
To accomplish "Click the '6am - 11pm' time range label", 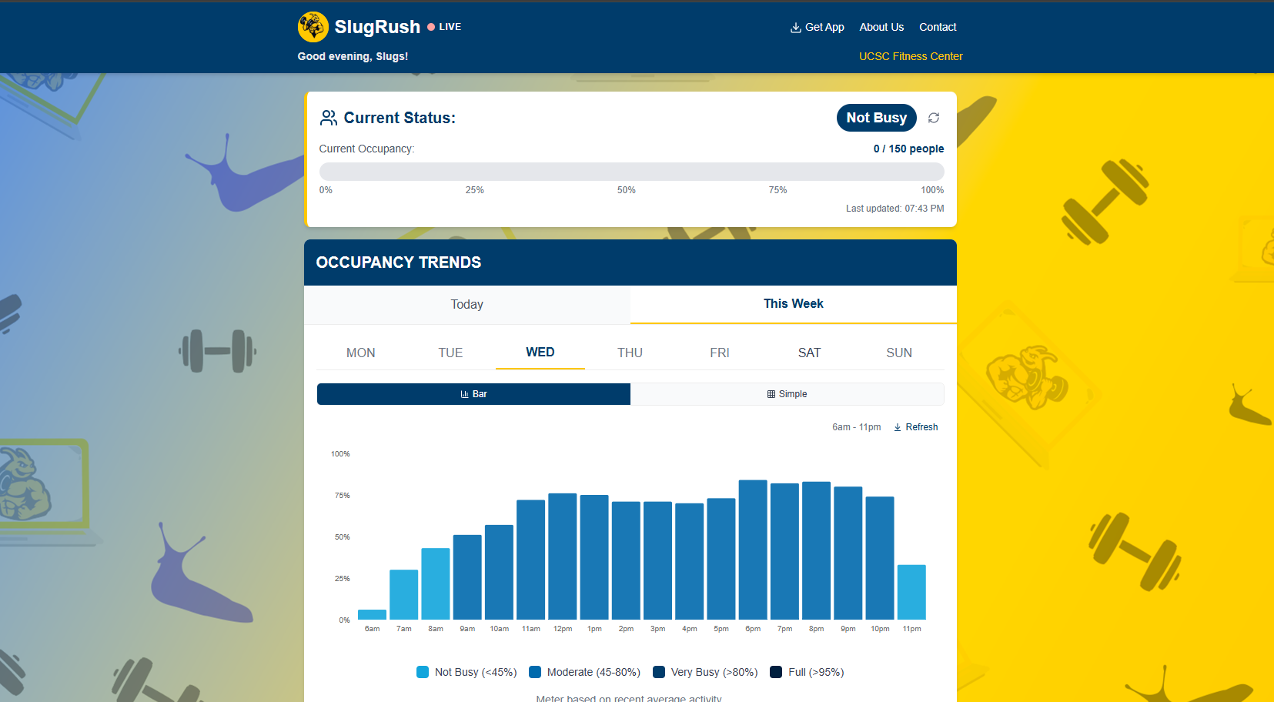I will point(857,427).
